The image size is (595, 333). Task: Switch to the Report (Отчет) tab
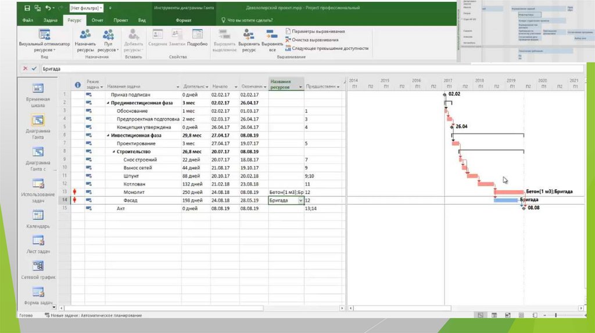[x=97, y=20]
